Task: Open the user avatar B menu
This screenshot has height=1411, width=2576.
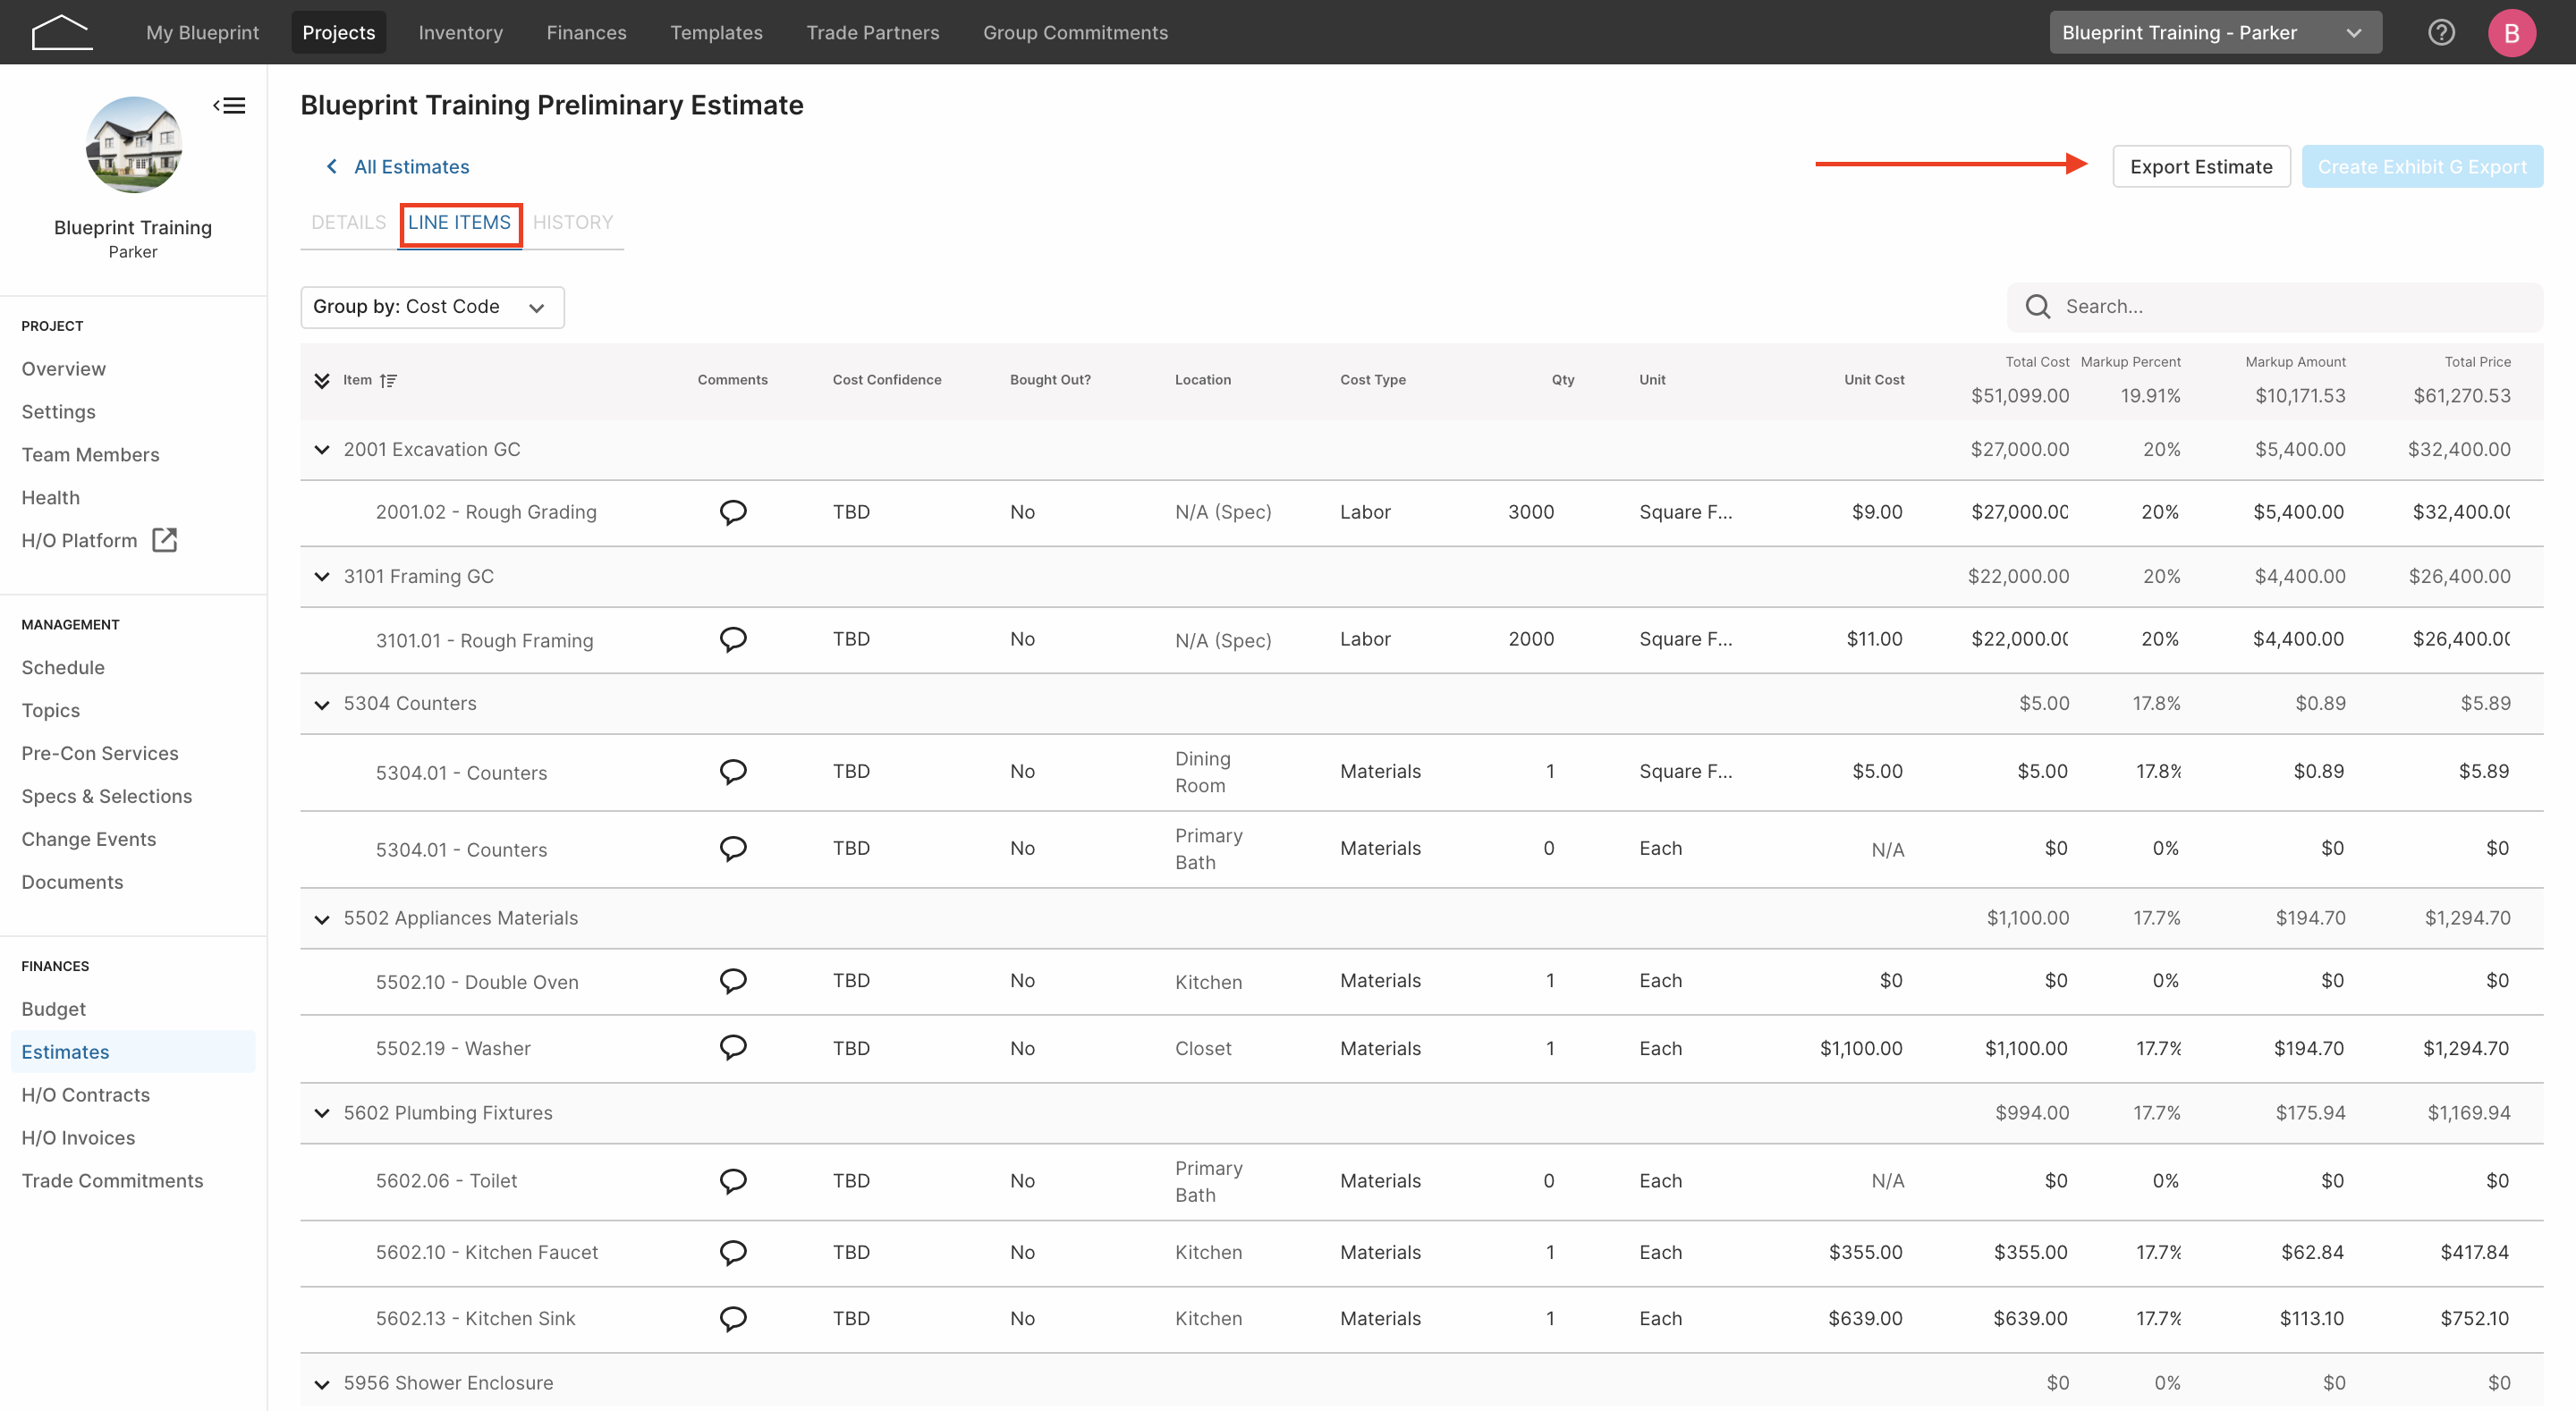Action: (2511, 32)
